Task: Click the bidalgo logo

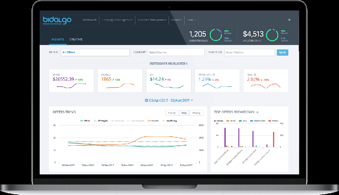Action: 57,20
